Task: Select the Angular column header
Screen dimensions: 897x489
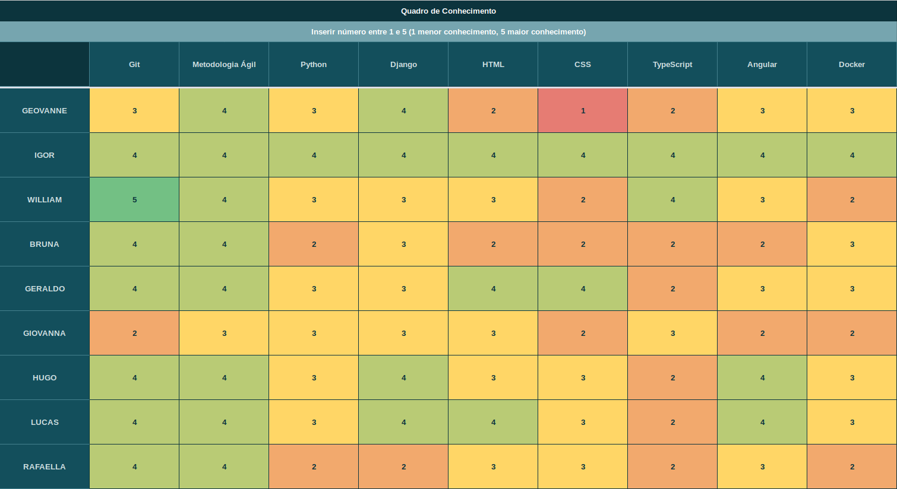Action: (x=762, y=65)
